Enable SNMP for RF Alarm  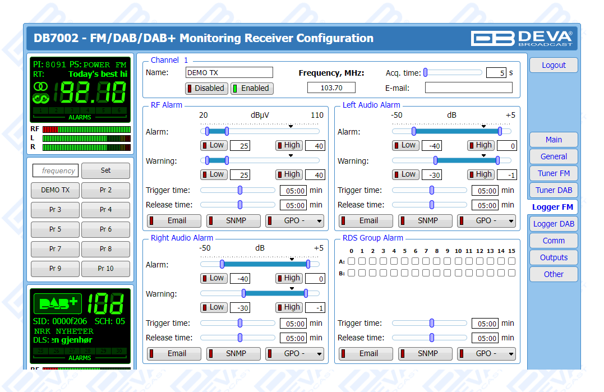[234, 220]
